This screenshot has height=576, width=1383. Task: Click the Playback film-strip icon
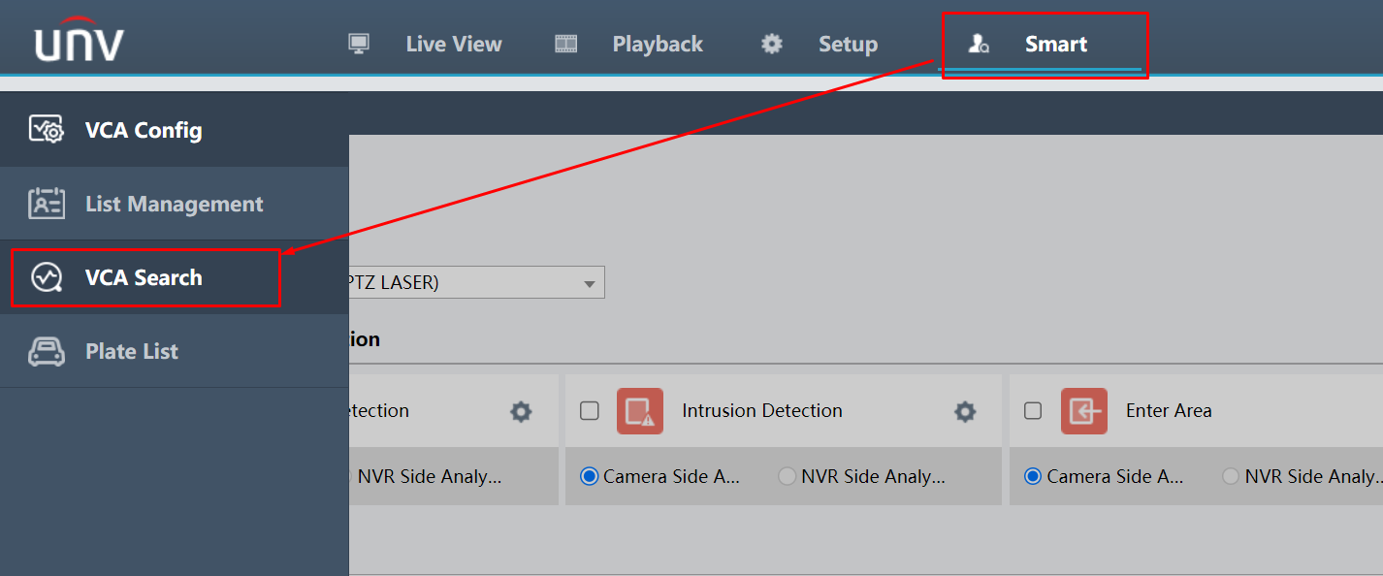point(564,43)
